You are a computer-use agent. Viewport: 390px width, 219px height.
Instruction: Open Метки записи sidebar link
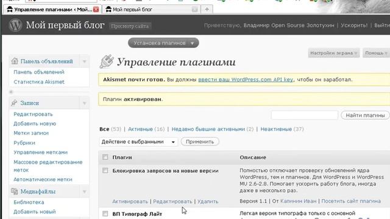(31, 133)
